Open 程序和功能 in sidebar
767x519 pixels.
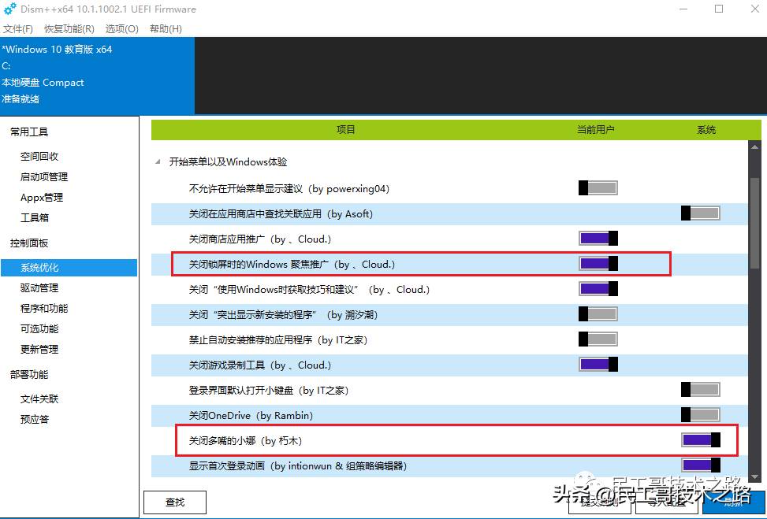pyautogui.click(x=44, y=309)
